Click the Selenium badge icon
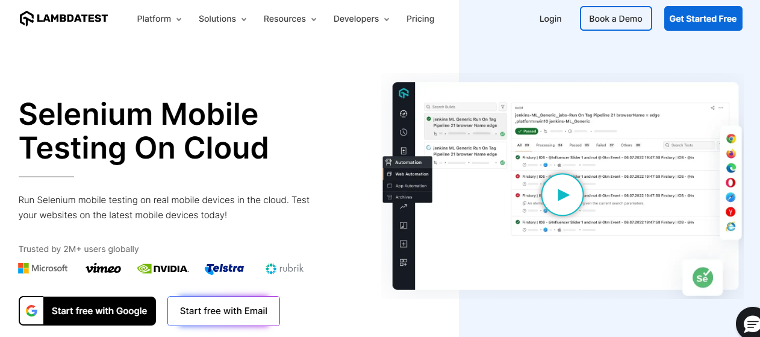 click(702, 277)
